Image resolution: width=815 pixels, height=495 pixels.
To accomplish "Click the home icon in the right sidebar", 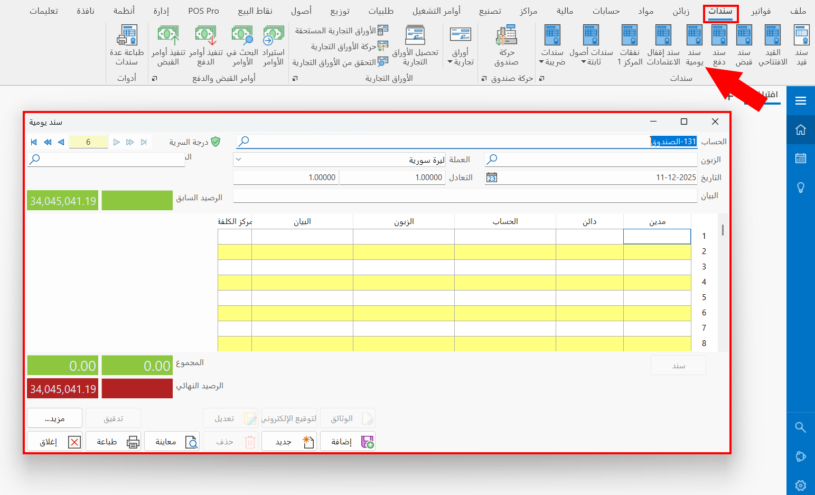I will click(800, 129).
